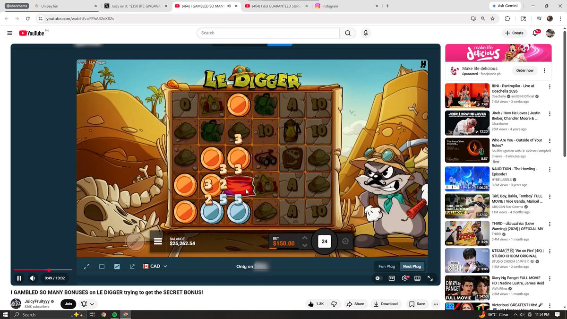Open the CAD currency dropdown
Viewport: 567px width, 319px height.
(x=155, y=266)
